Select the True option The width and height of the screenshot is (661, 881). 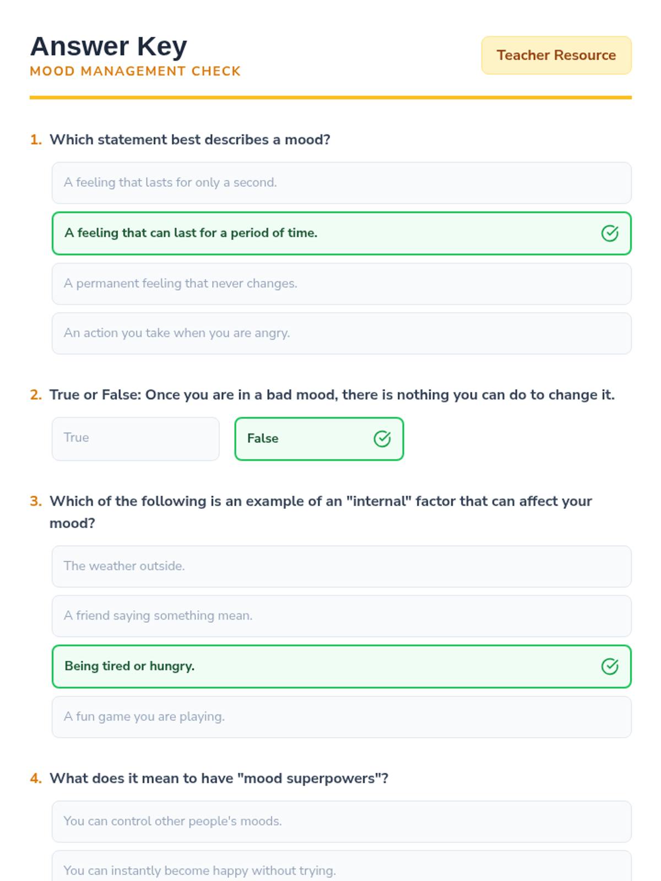tap(136, 438)
